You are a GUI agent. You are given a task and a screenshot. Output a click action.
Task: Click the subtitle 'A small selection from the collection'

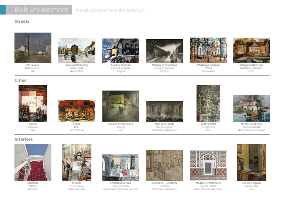110,10
